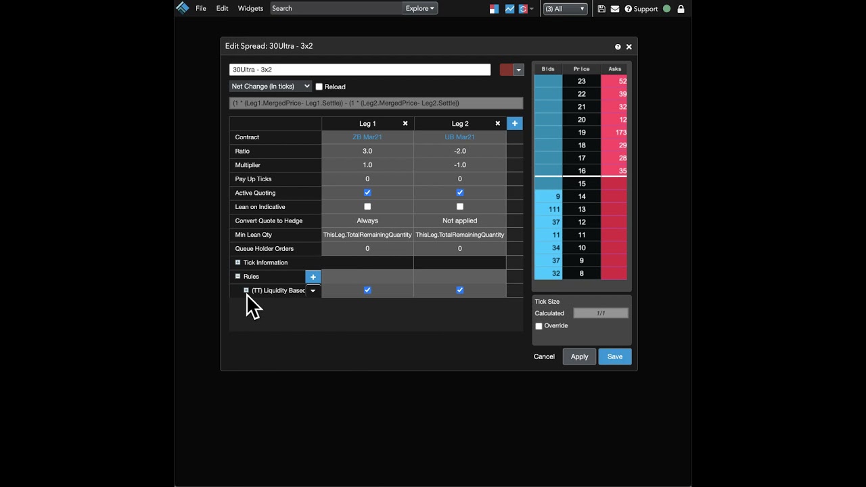This screenshot has width=866, height=487.
Task: Toggle Liquidity Based rule for Leg 1
Action: (x=367, y=290)
